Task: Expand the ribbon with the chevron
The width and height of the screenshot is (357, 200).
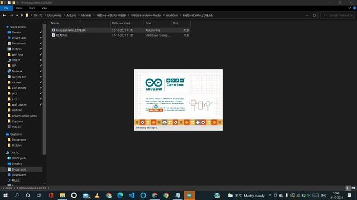Action: click(350, 8)
